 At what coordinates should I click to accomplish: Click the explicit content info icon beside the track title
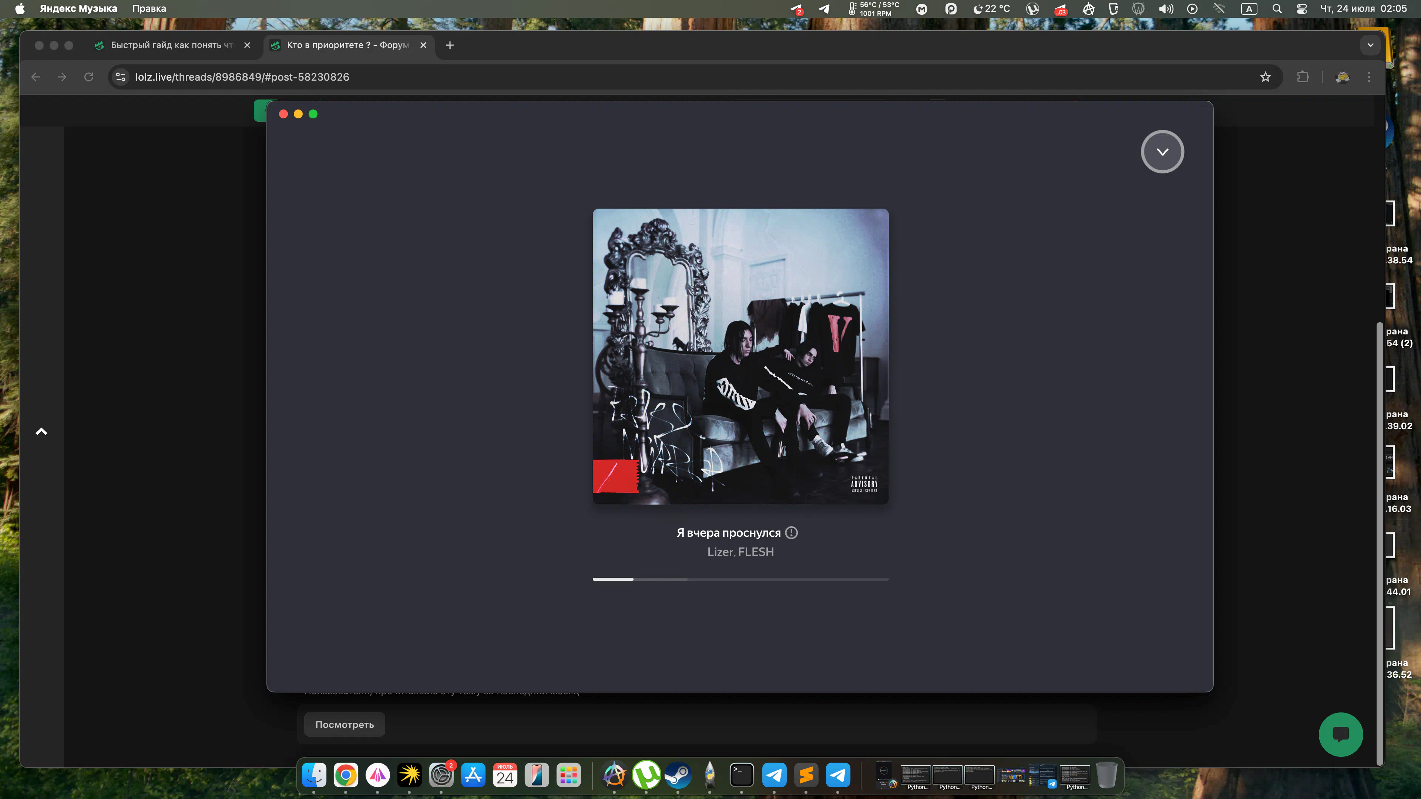[x=791, y=533]
